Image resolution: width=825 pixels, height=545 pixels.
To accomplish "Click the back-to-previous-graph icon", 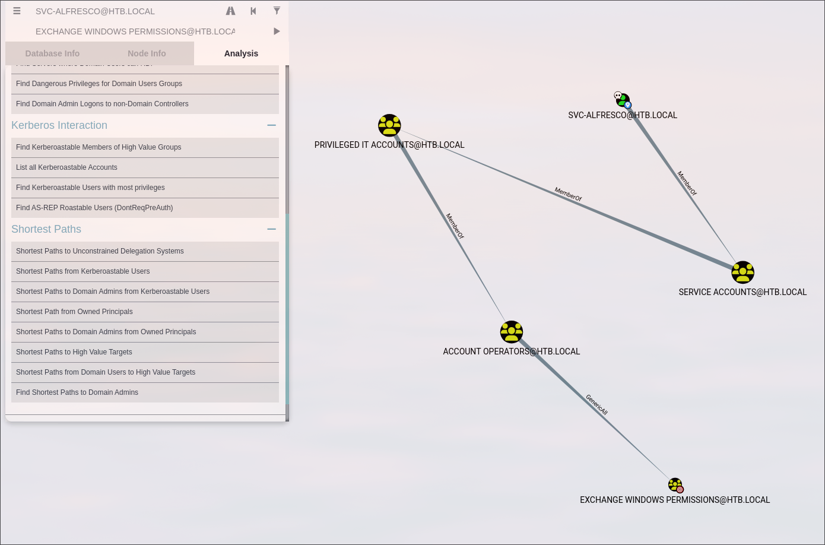I will coord(253,11).
